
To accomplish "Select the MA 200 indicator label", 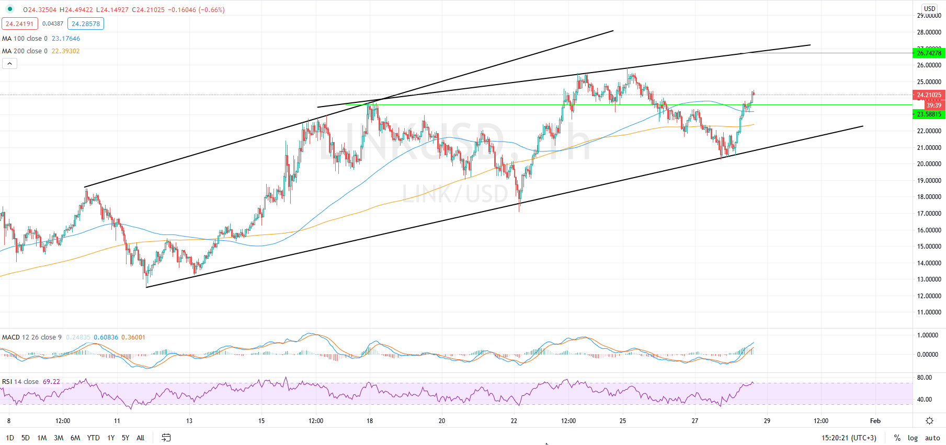I will pos(25,51).
